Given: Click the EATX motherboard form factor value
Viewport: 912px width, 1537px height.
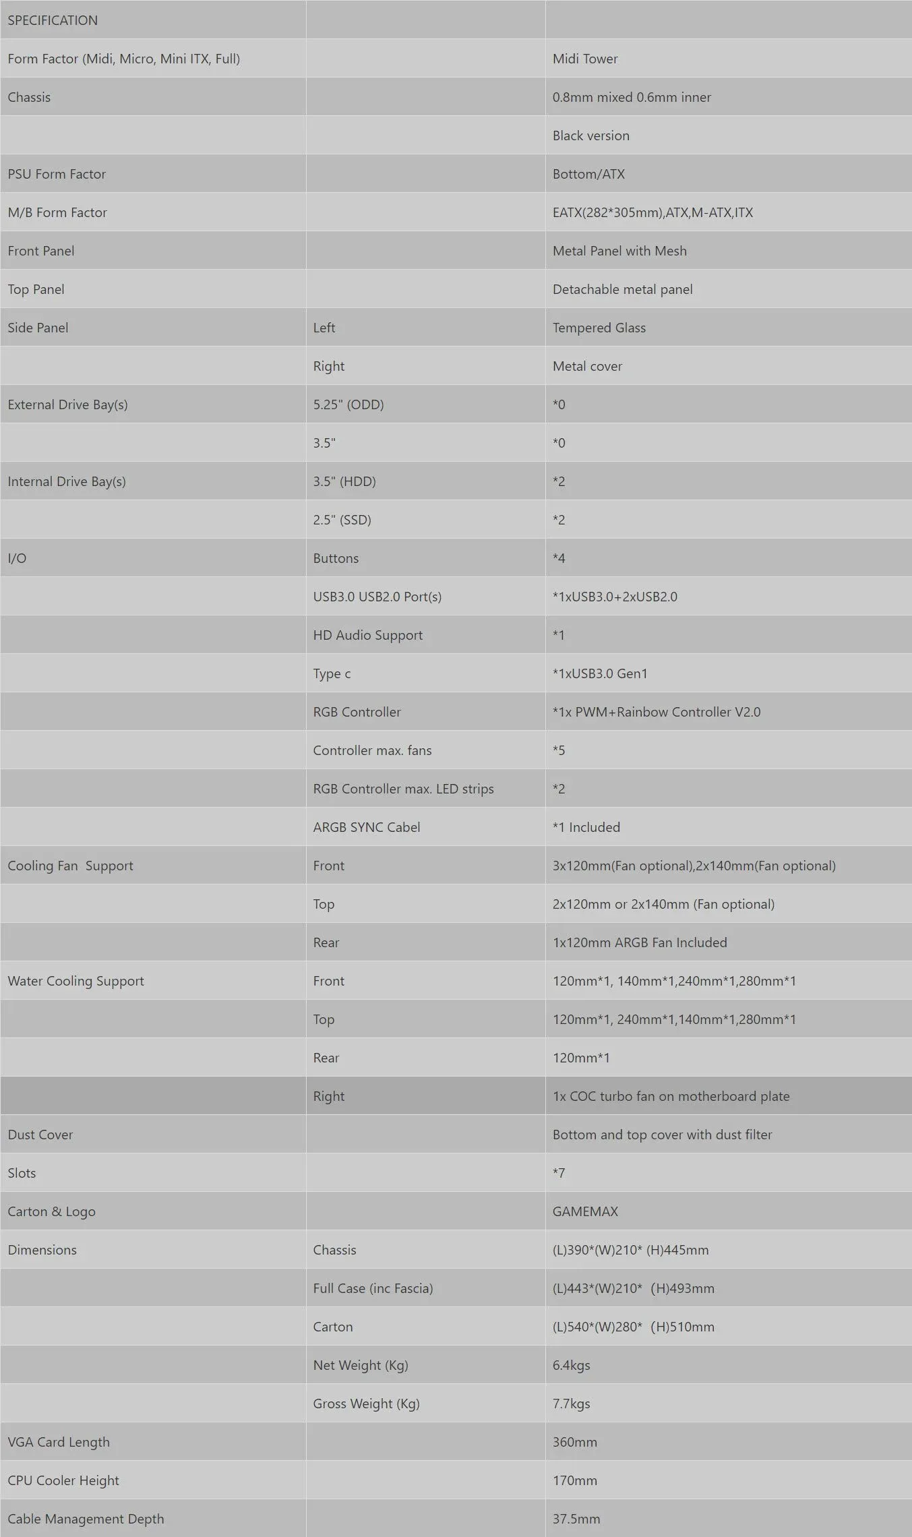Looking at the screenshot, I should point(652,212).
